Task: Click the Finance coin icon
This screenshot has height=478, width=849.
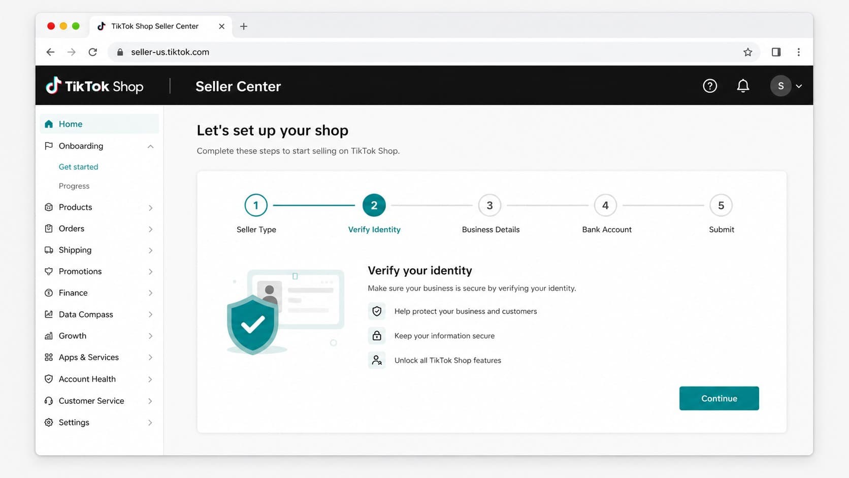Action: [x=49, y=293]
